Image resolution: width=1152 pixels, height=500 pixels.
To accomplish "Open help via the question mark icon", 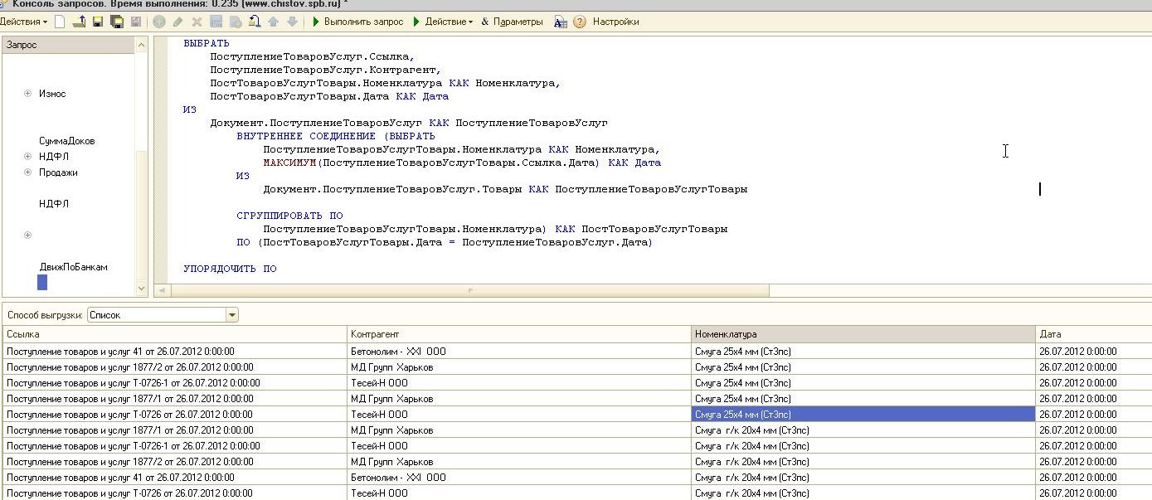I will coord(580,22).
